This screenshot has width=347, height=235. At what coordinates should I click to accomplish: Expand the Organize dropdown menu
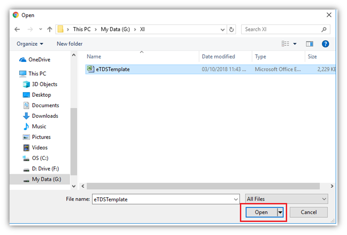pos(30,44)
